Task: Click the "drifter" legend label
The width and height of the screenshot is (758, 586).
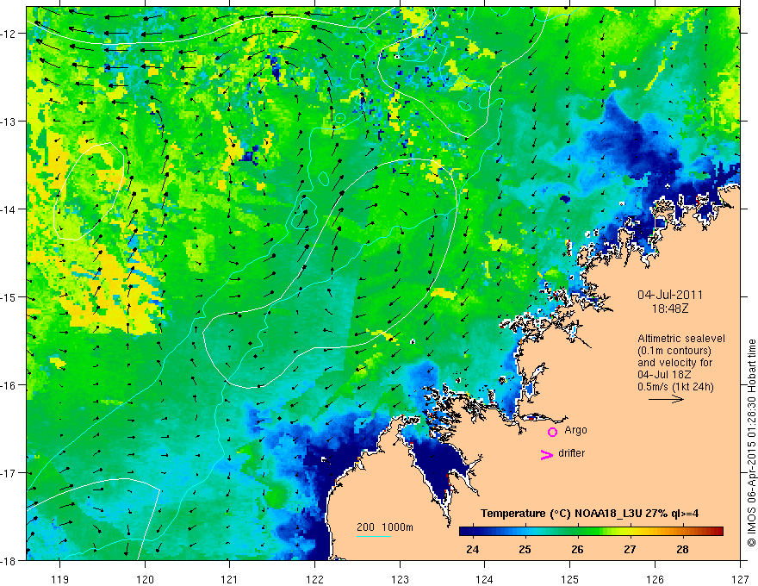Action: [x=571, y=453]
